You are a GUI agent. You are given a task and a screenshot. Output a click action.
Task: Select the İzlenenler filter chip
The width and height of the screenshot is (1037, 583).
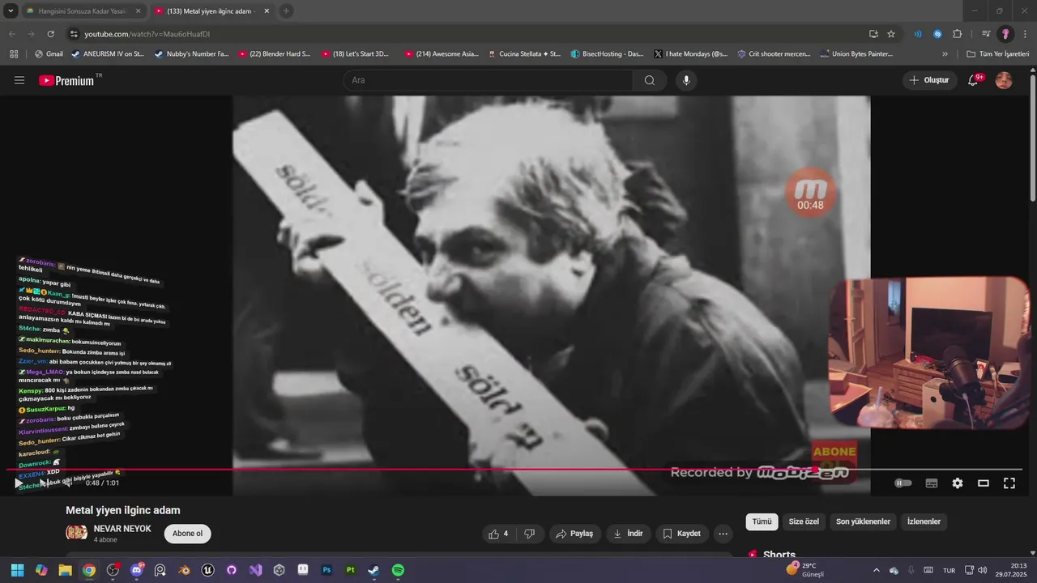924,521
